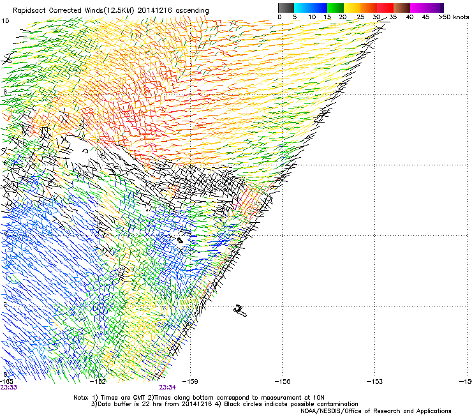Image resolution: width=472 pixels, height=415 pixels.
Task: Click the 'Rapidscat Corrected Winds(12.5KM)' title text
Action: click(x=73, y=11)
